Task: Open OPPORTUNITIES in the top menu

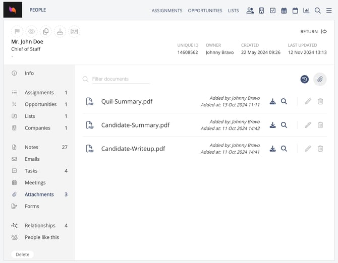Action: (205, 11)
